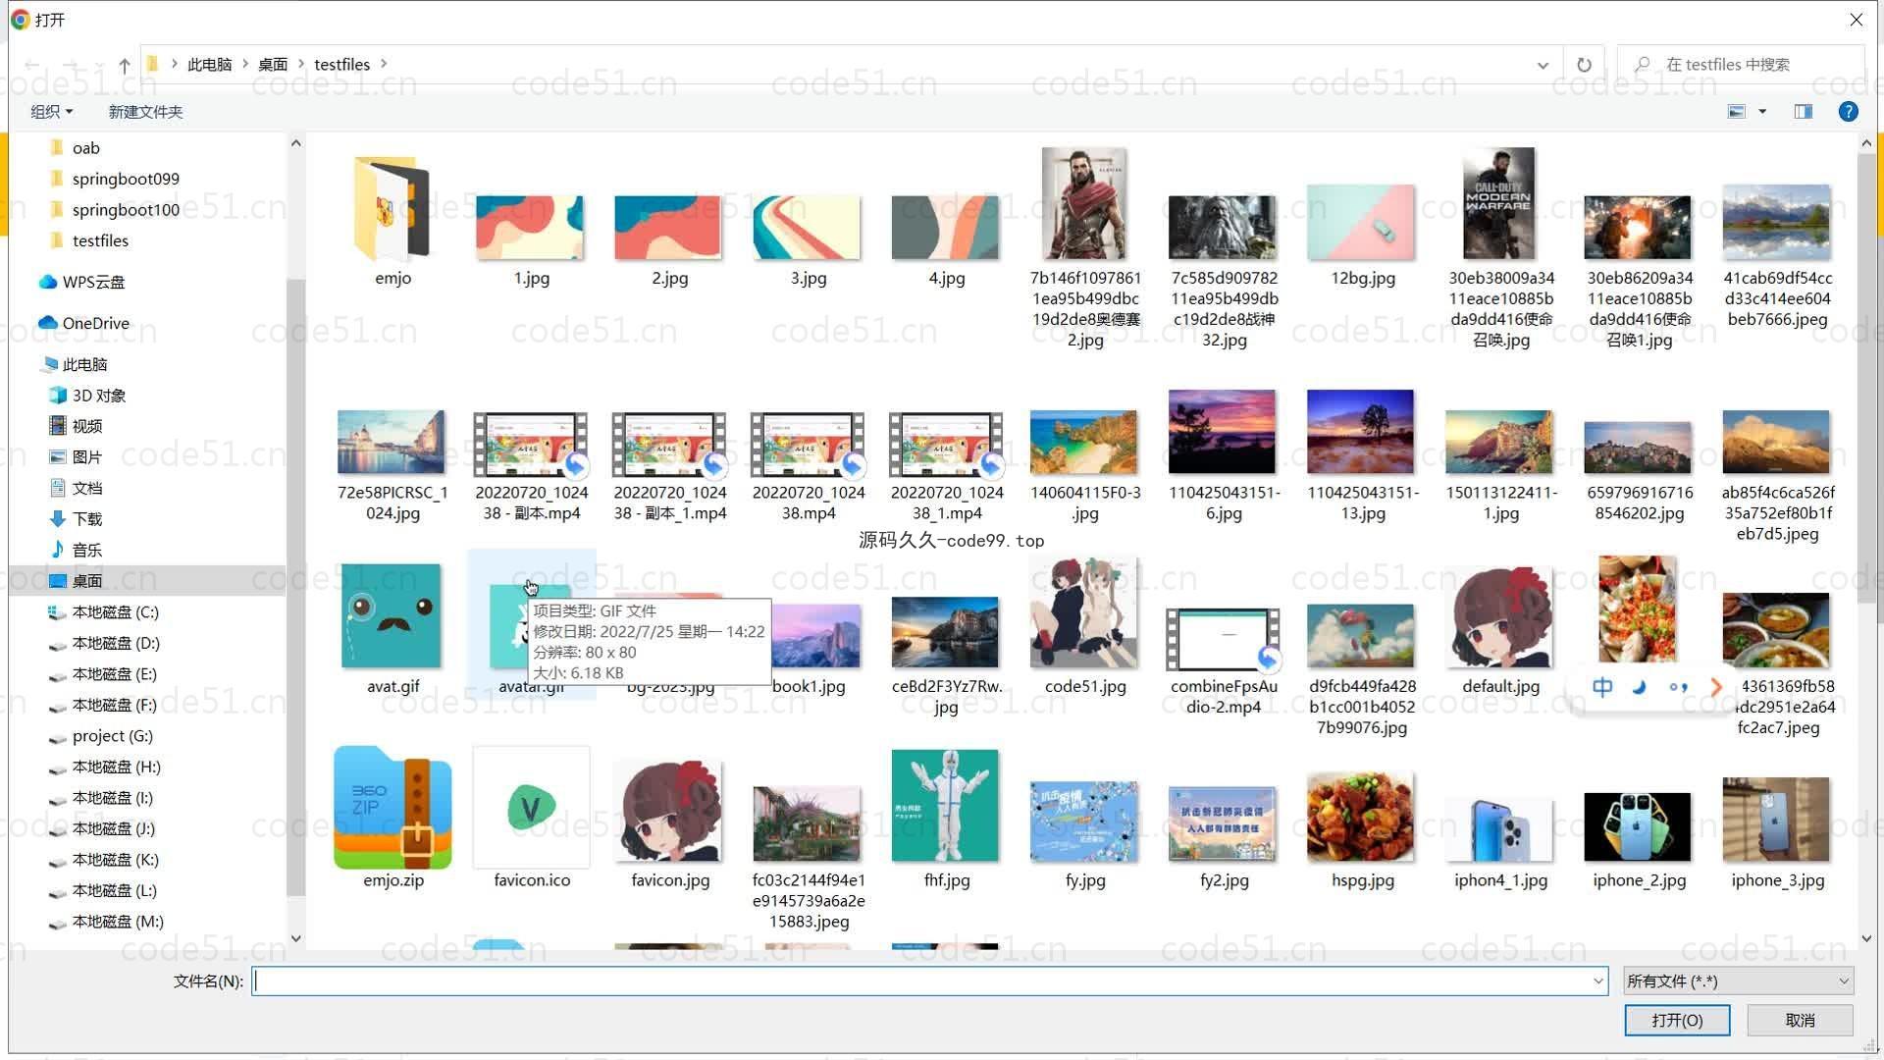The width and height of the screenshot is (1884, 1060).
Task: Select default.jpg thumbnail
Action: click(1499, 618)
